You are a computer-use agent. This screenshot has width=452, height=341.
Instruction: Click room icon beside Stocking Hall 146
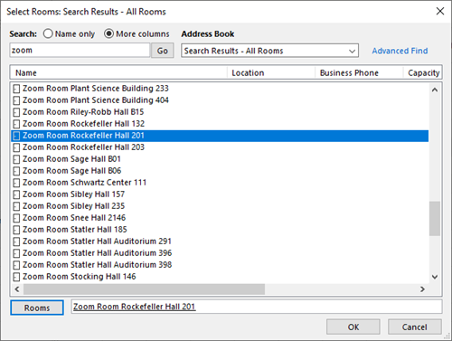click(x=16, y=277)
